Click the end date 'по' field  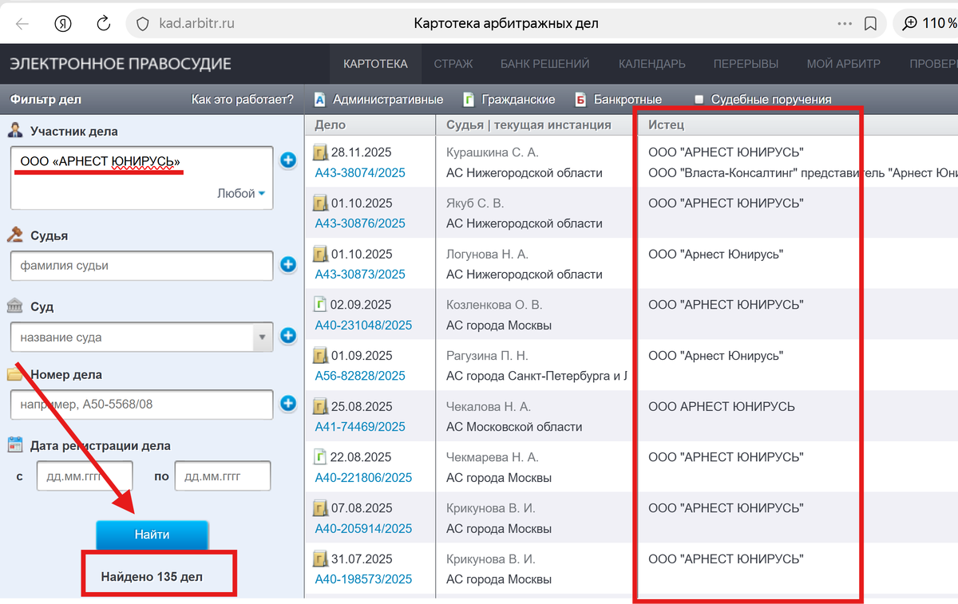point(223,476)
